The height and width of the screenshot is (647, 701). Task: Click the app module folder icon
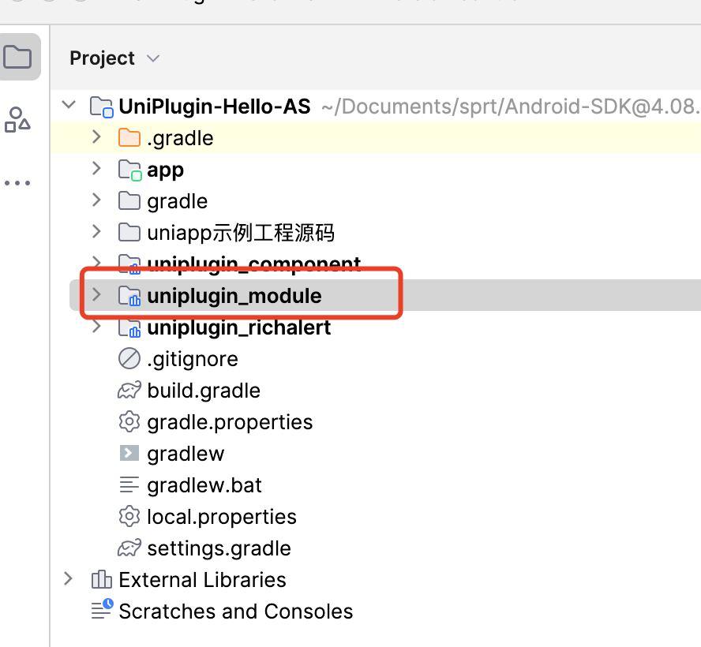[129, 170]
